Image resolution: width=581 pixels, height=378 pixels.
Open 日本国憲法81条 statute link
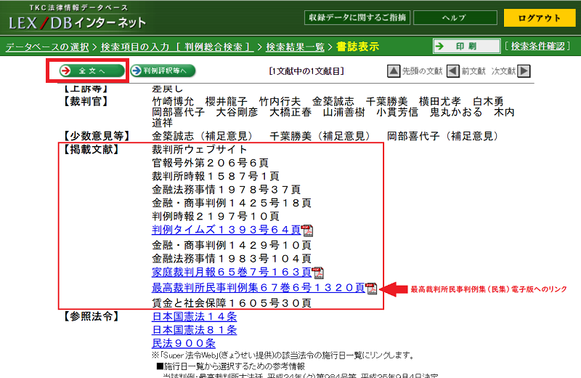click(x=195, y=330)
